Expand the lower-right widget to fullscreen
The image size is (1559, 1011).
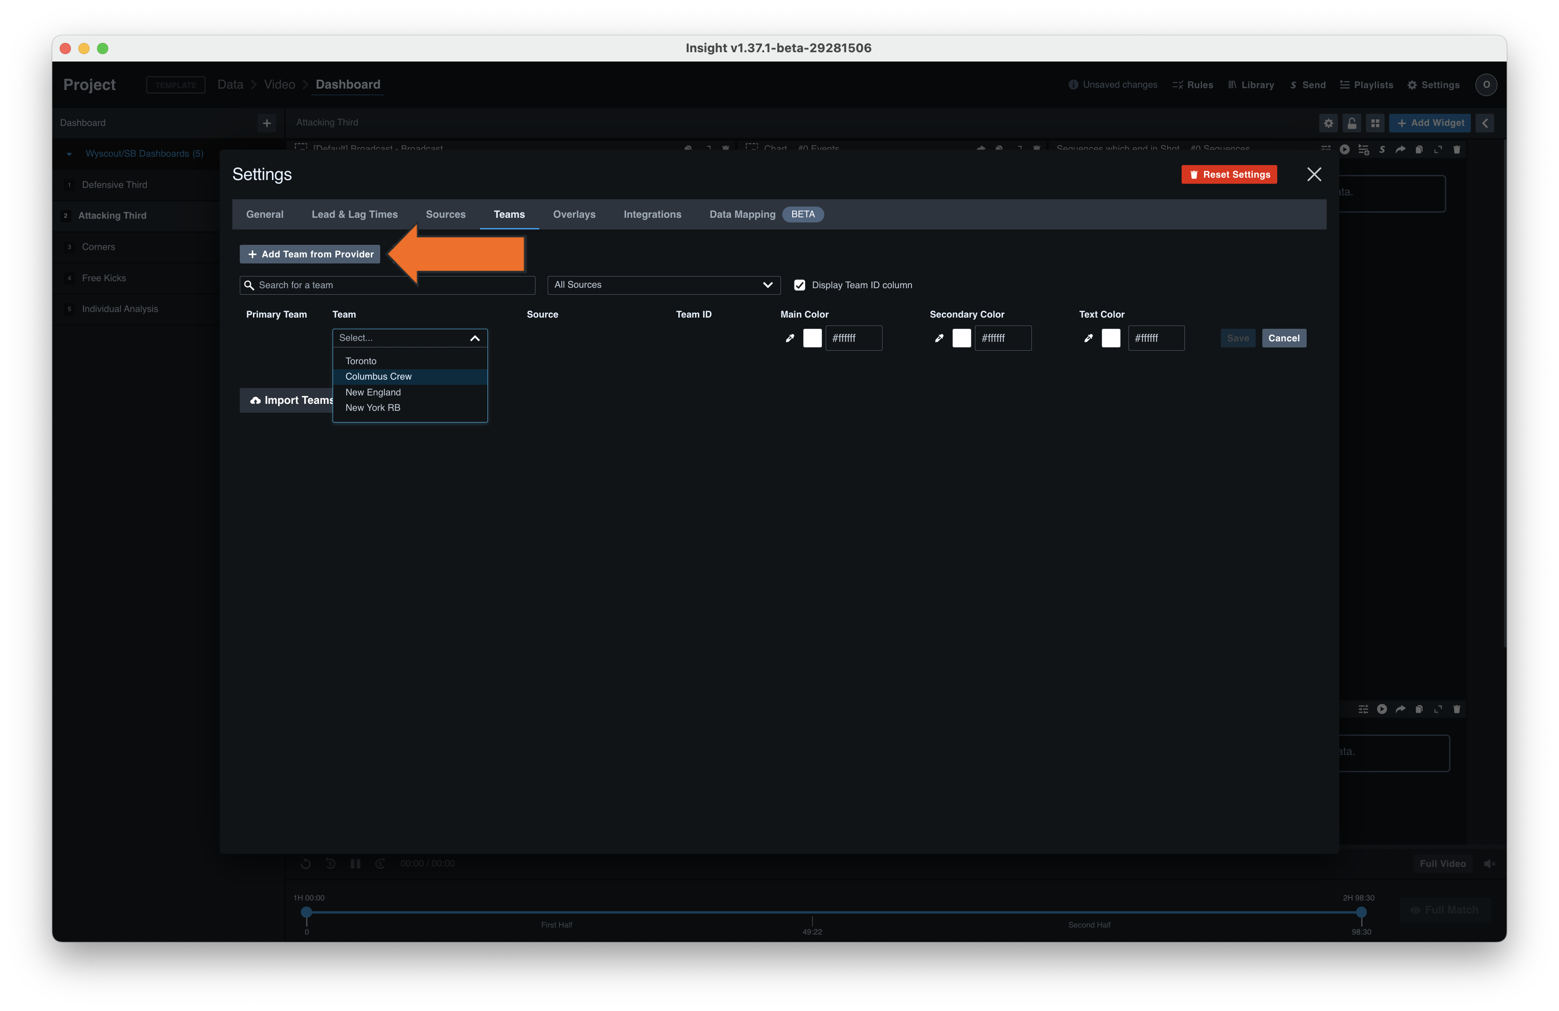(1438, 708)
